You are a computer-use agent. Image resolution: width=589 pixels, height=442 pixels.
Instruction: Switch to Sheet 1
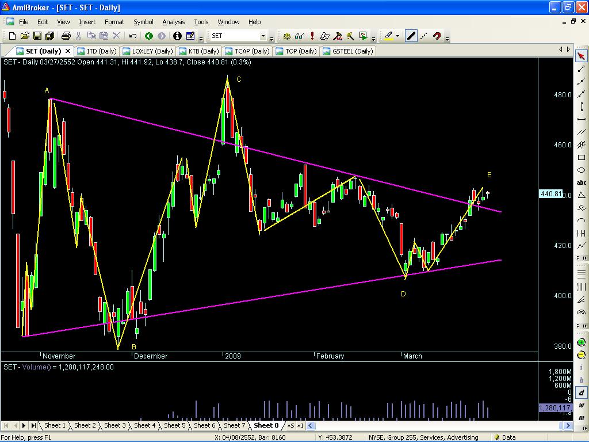pyautogui.click(x=55, y=425)
